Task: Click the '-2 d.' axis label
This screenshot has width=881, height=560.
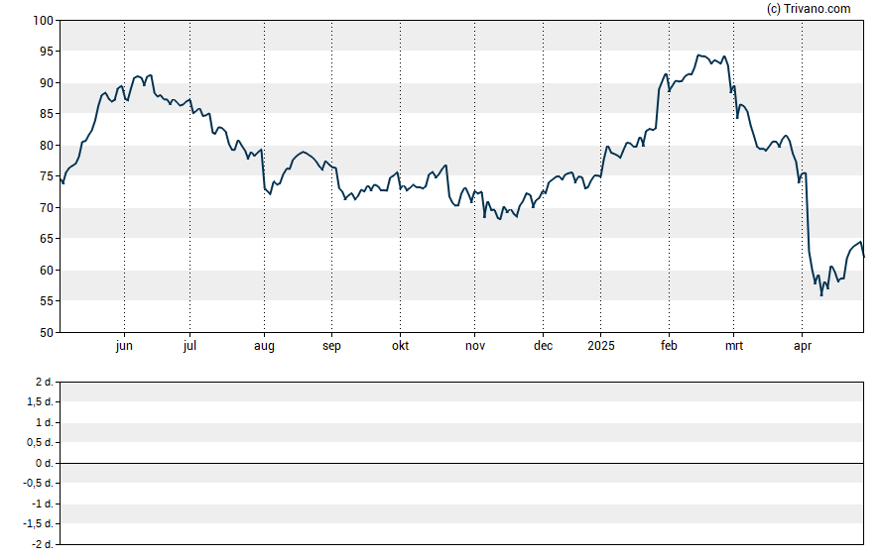Action: (x=42, y=544)
